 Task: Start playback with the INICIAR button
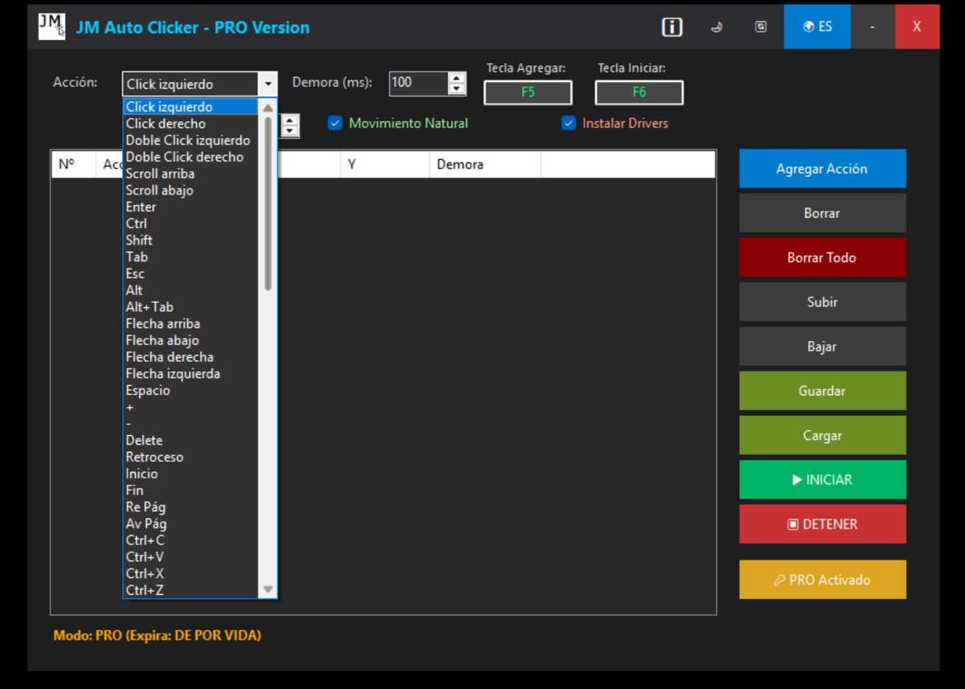(x=822, y=480)
